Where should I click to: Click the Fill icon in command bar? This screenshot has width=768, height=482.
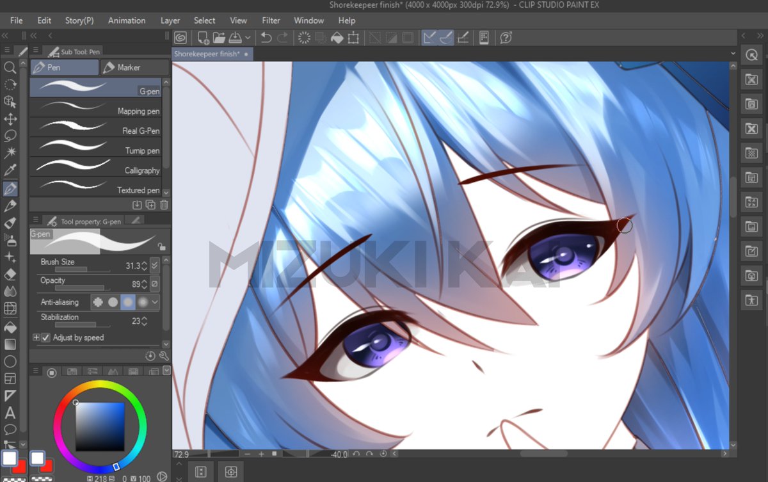point(337,38)
